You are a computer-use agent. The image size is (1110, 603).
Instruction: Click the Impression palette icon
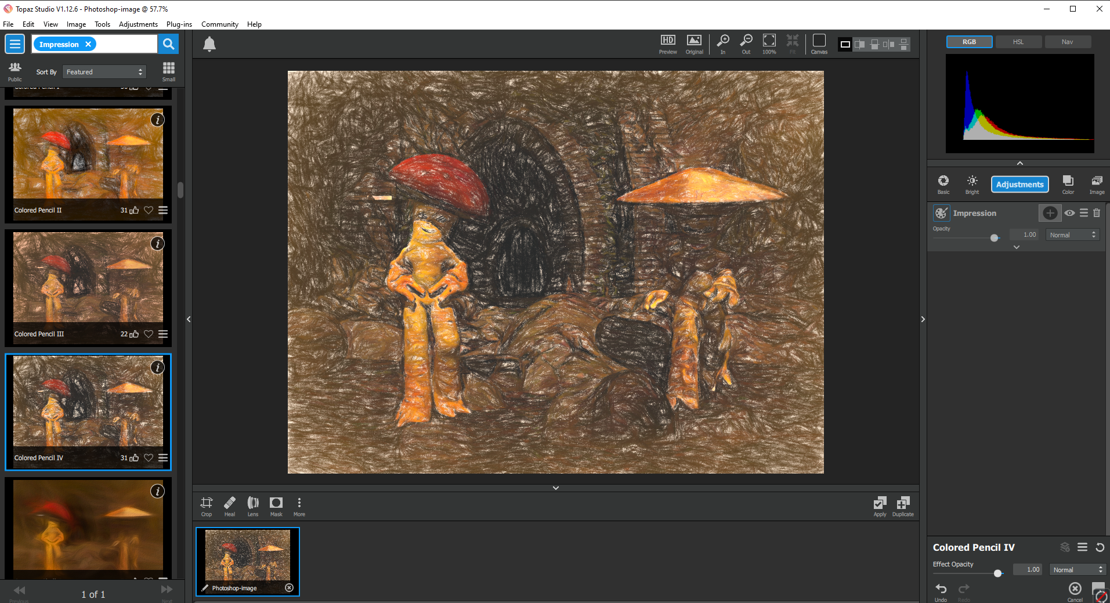[941, 213]
